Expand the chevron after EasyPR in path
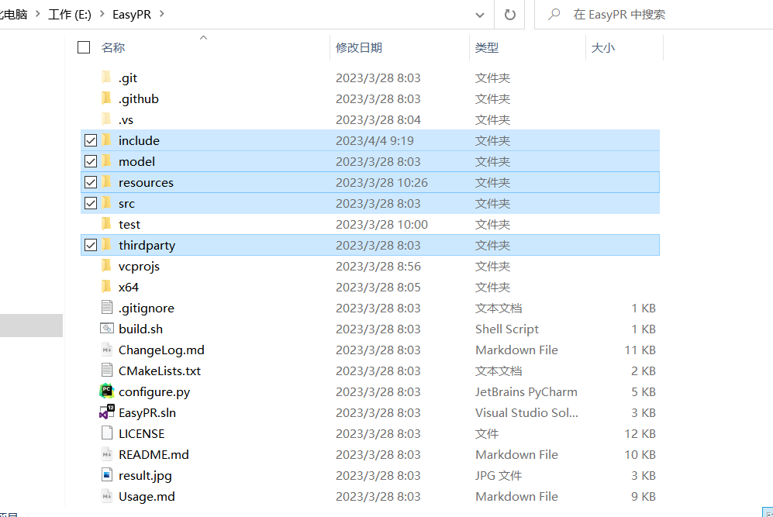Image resolution: width=773 pixels, height=517 pixels. pyautogui.click(x=162, y=14)
